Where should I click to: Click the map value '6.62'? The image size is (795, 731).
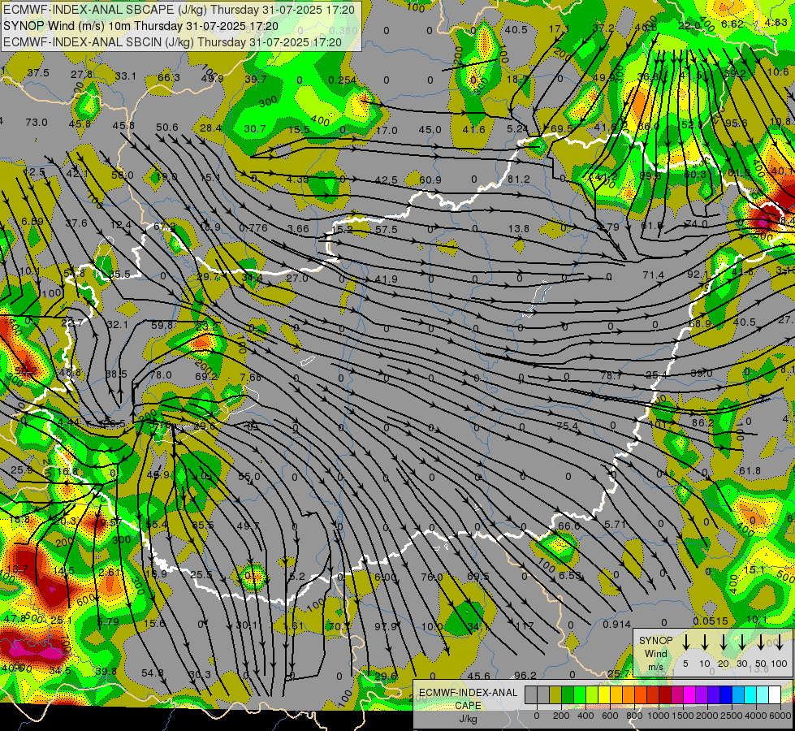(x=732, y=24)
